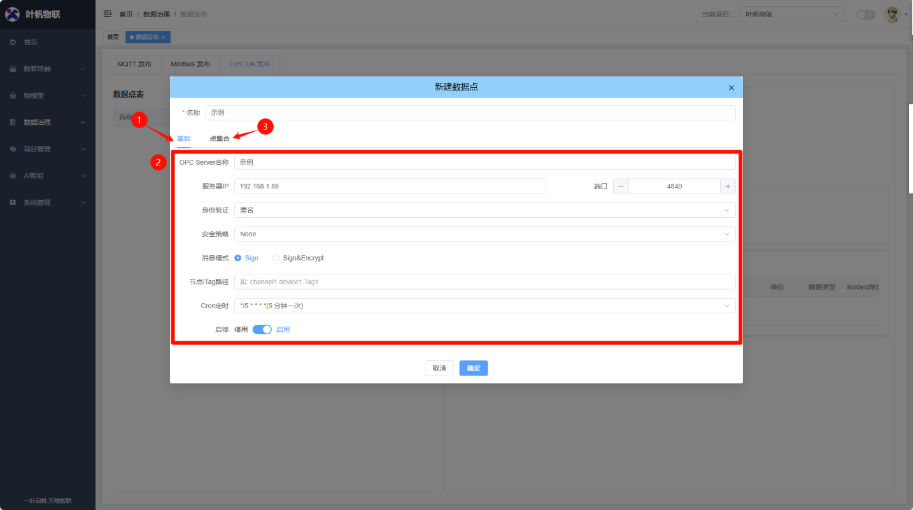
Task: Increase port number with plus button
Action: [x=728, y=187]
